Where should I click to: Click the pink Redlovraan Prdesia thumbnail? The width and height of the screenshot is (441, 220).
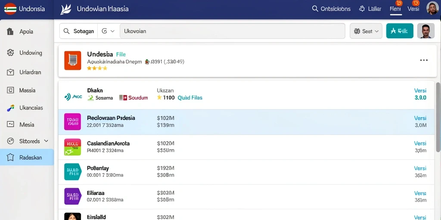tap(72, 122)
